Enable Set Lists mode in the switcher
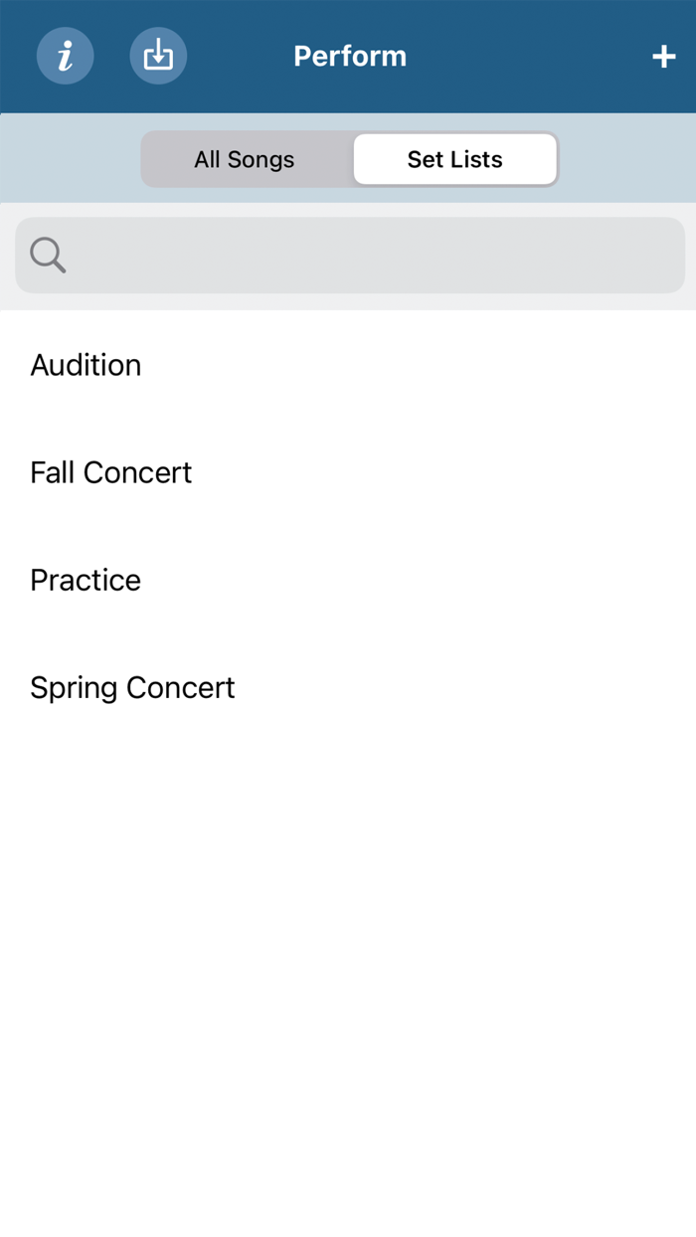Image resolution: width=696 pixels, height=1237 pixels. pyautogui.click(x=454, y=159)
